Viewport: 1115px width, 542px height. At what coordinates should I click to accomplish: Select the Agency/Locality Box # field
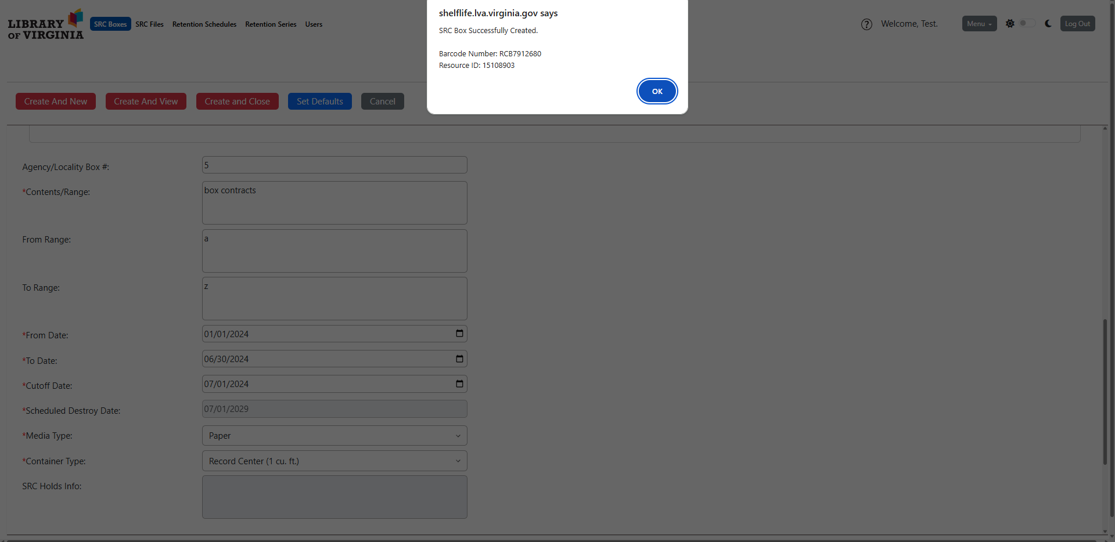coord(334,165)
